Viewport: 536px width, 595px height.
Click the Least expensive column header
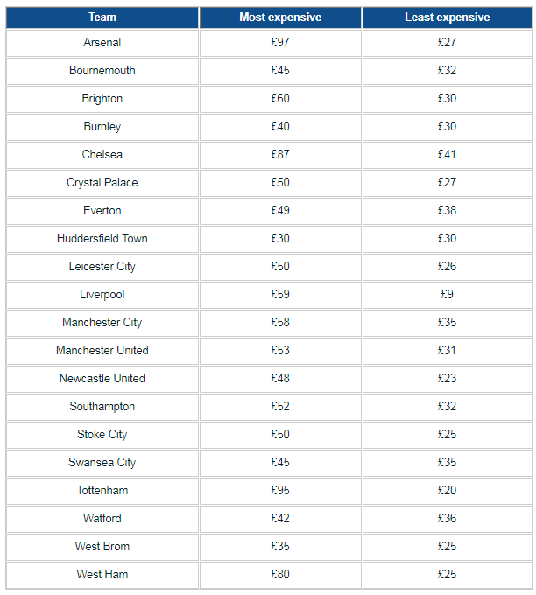pos(448,17)
